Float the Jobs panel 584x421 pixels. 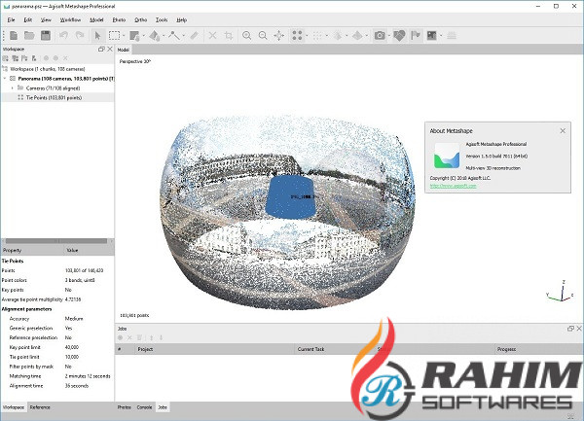click(x=570, y=329)
